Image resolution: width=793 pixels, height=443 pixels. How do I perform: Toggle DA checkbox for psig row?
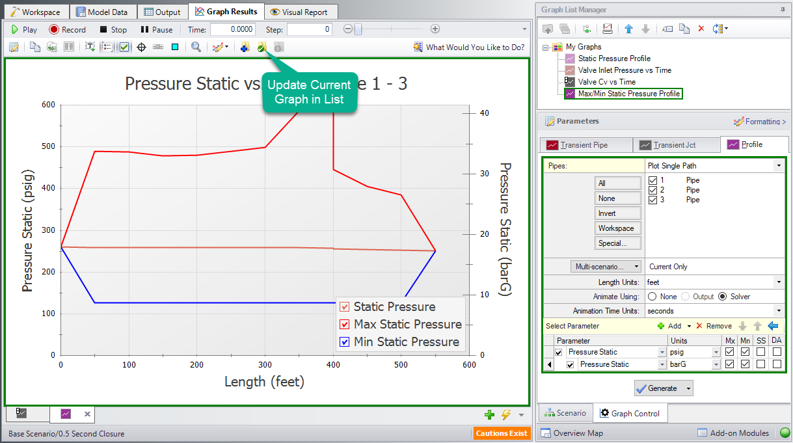coord(776,352)
